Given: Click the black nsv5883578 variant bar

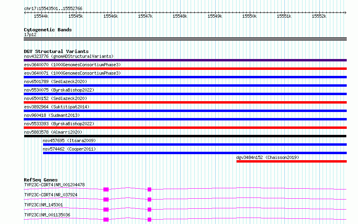Looking at the screenshot, I should coord(185,136).
